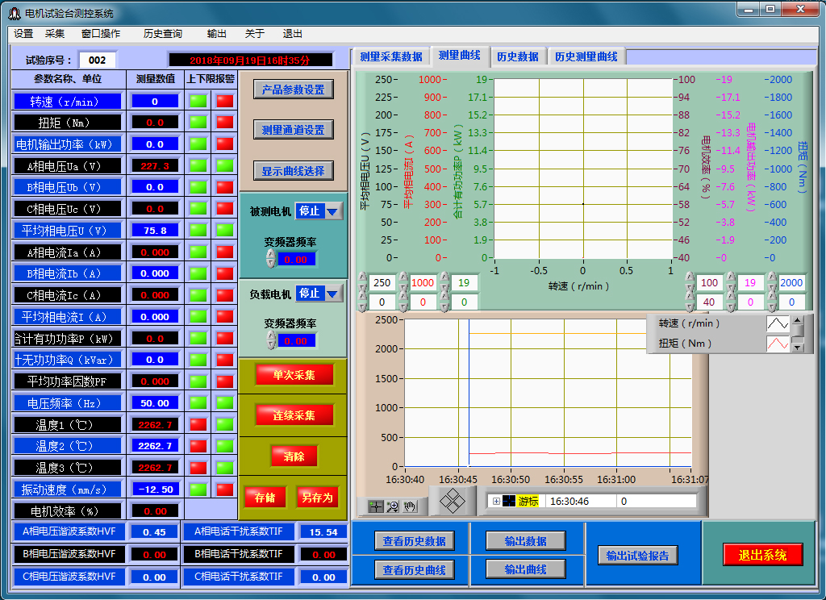
Task: Click the red alarm light in 扭矩 row
Action: click(x=225, y=123)
